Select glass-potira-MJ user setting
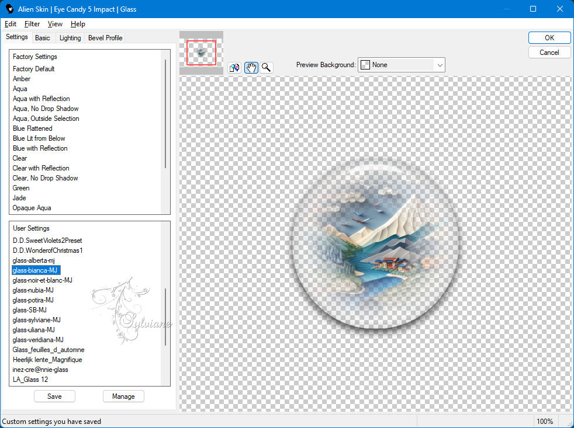 pos(33,300)
